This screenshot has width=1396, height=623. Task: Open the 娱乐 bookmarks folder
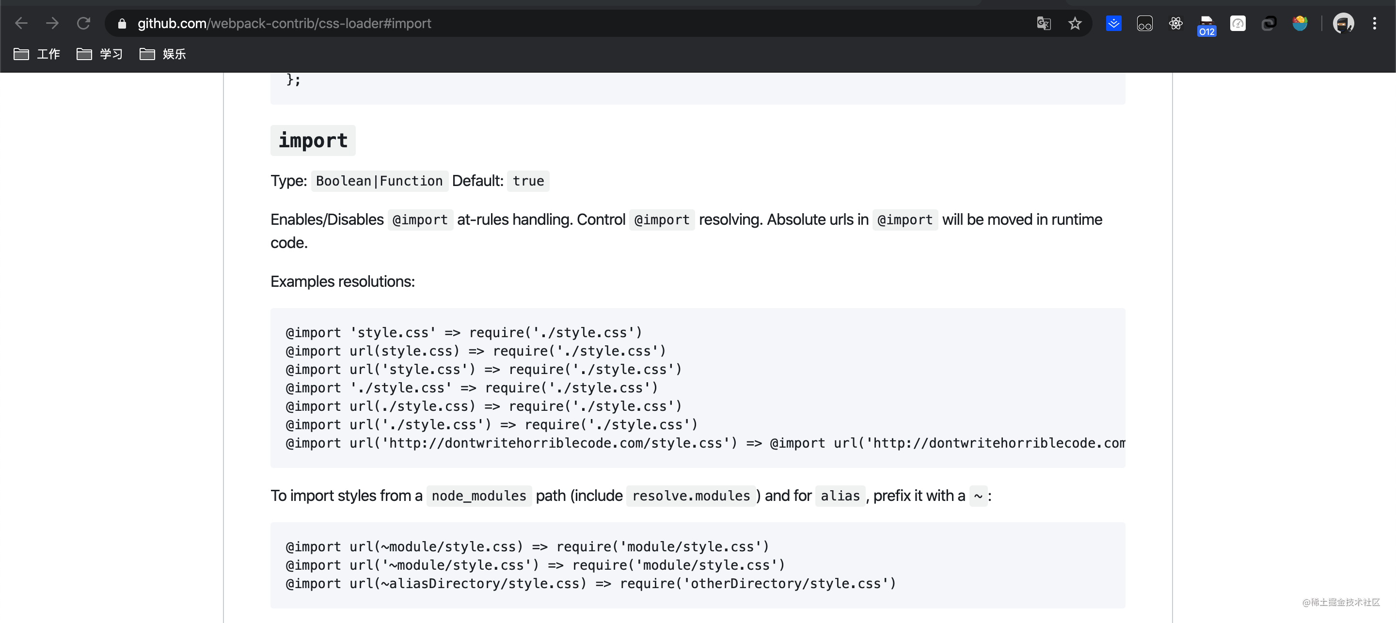162,54
